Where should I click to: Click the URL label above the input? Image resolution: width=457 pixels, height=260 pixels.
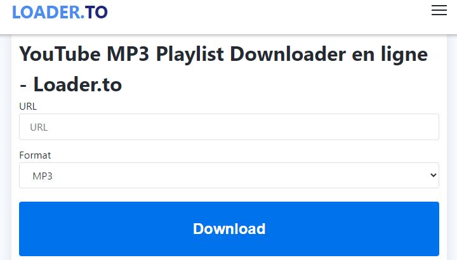click(28, 107)
